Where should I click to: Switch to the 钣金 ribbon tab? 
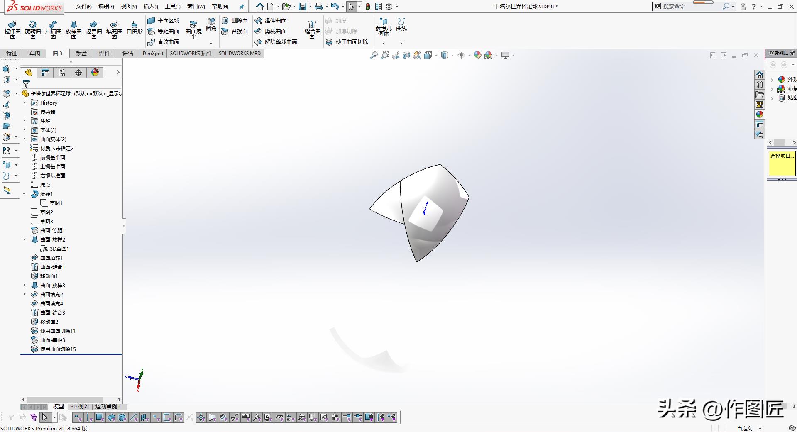pyautogui.click(x=81, y=53)
